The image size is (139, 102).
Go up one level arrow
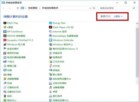[x=18, y=8]
